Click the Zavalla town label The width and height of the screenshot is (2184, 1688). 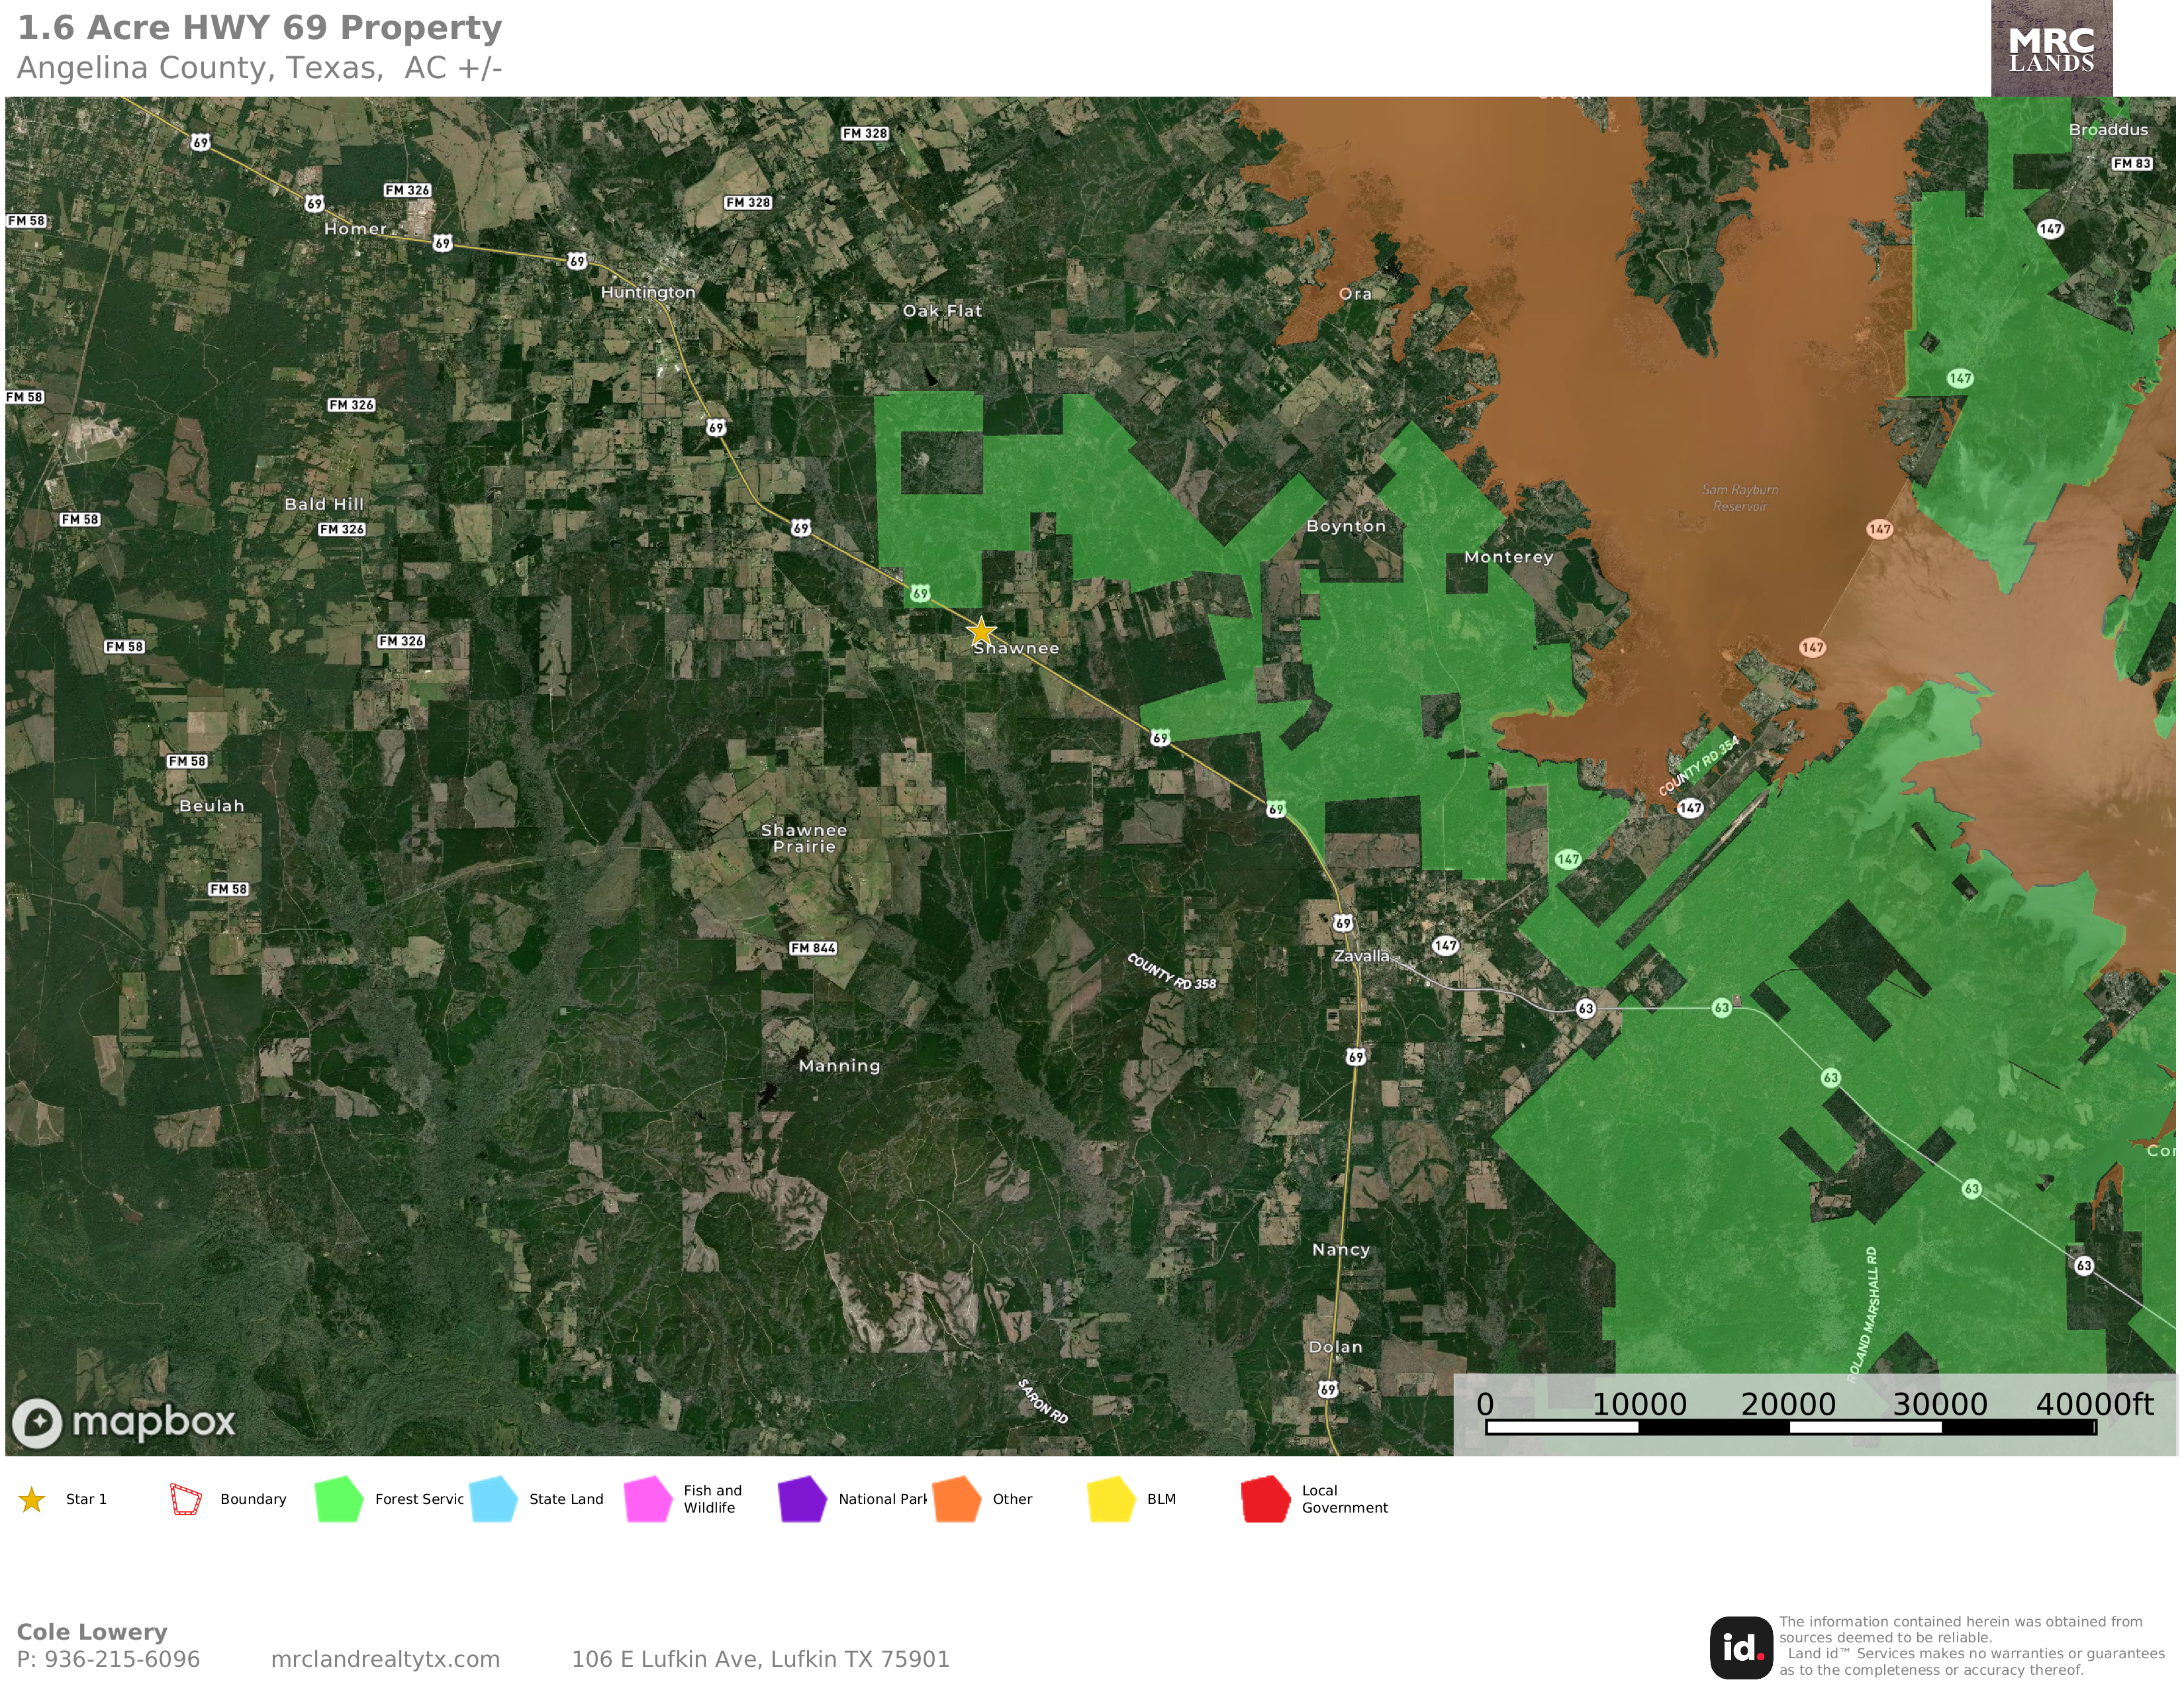1361,956
